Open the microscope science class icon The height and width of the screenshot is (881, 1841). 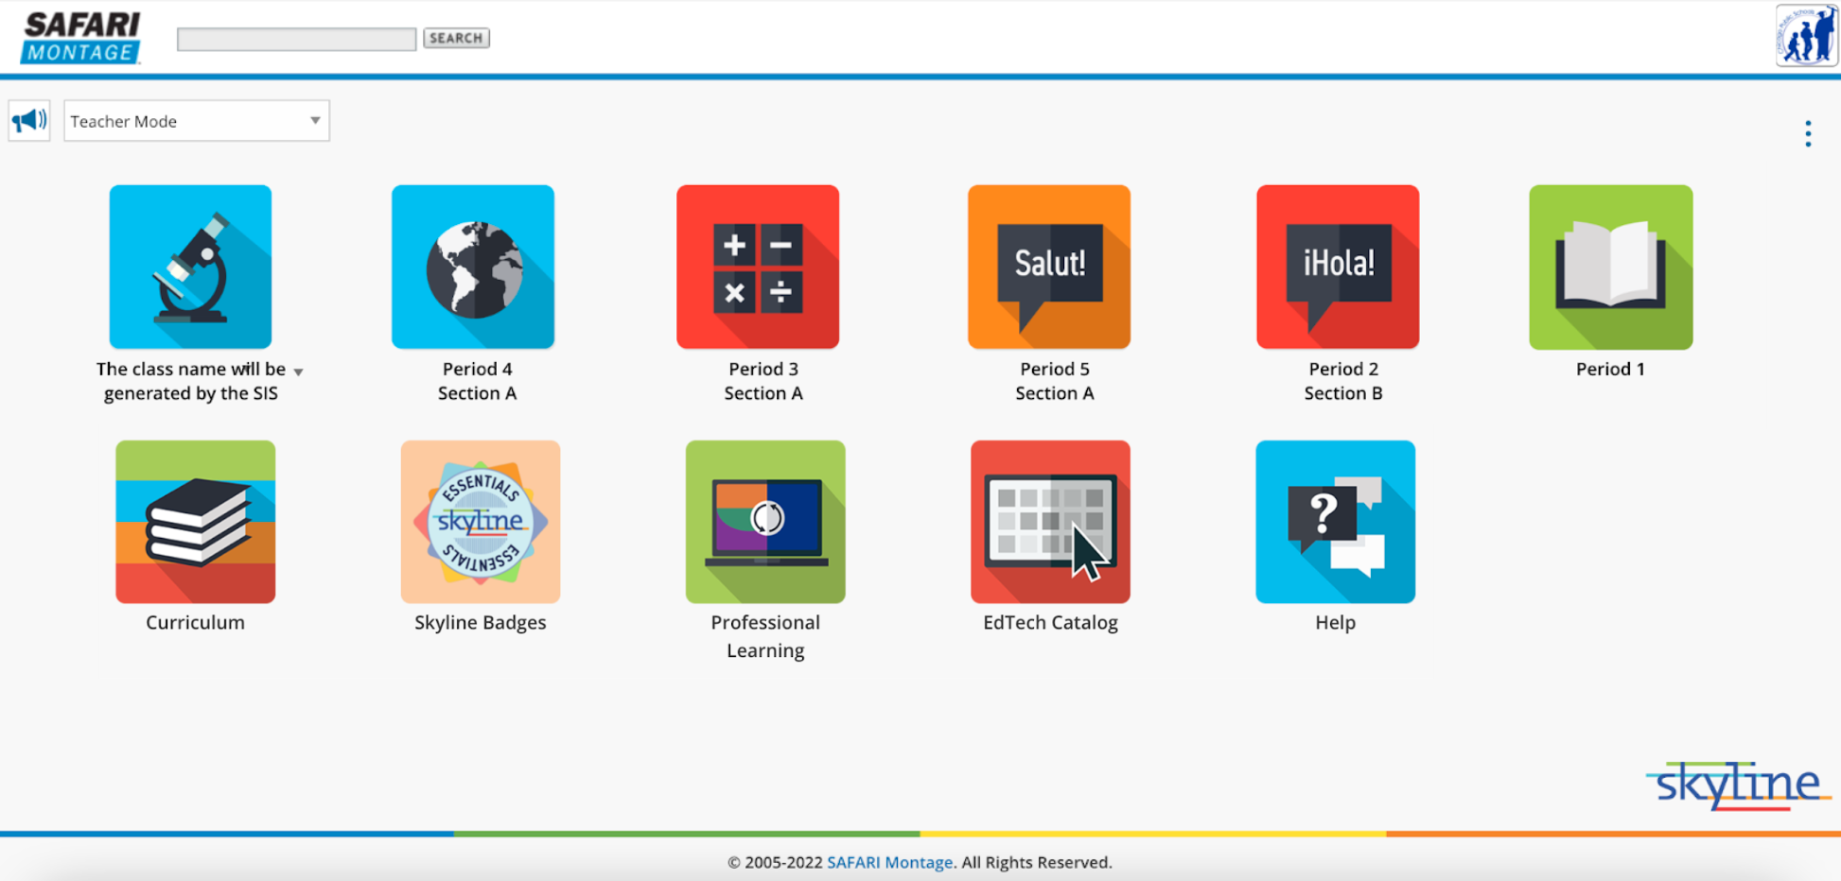coord(190,267)
